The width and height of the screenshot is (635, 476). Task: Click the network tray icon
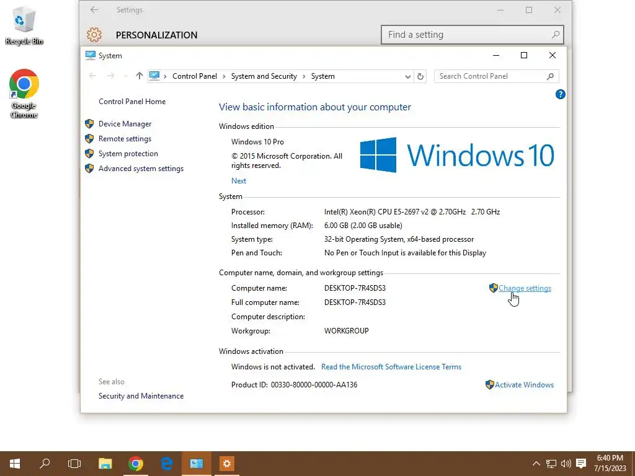[x=551, y=464]
